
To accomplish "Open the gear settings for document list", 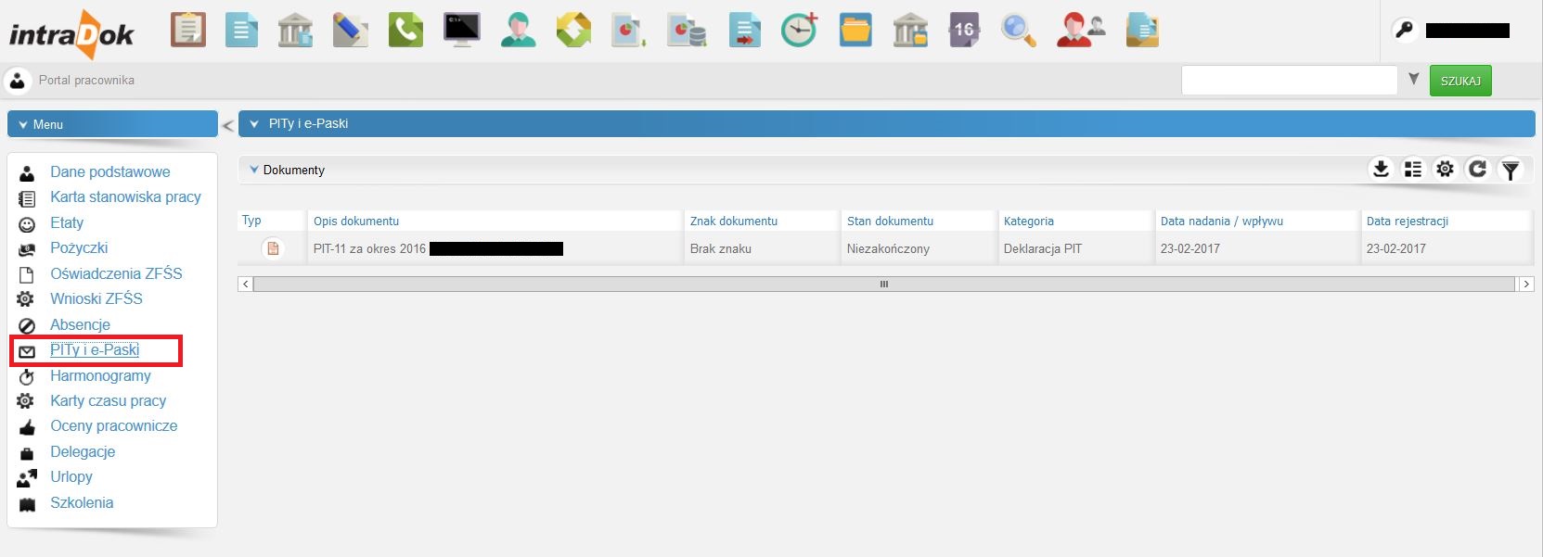I will click(1445, 169).
